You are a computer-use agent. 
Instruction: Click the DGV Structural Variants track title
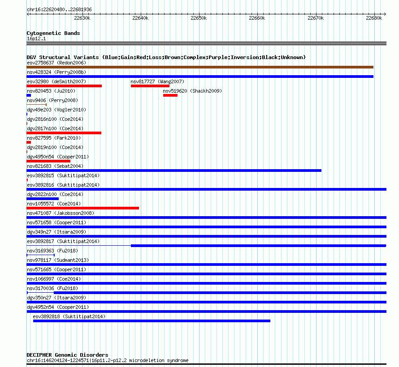coord(166,57)
